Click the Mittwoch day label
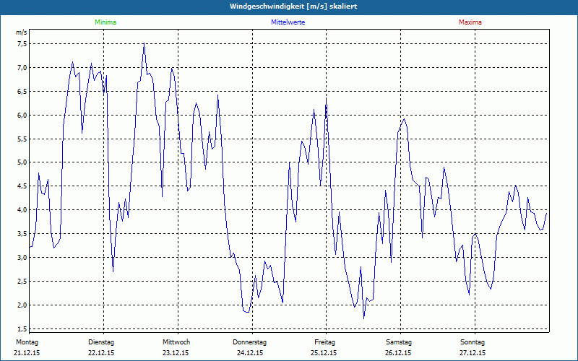Viewport: 578px width, 361px height. 176,342
